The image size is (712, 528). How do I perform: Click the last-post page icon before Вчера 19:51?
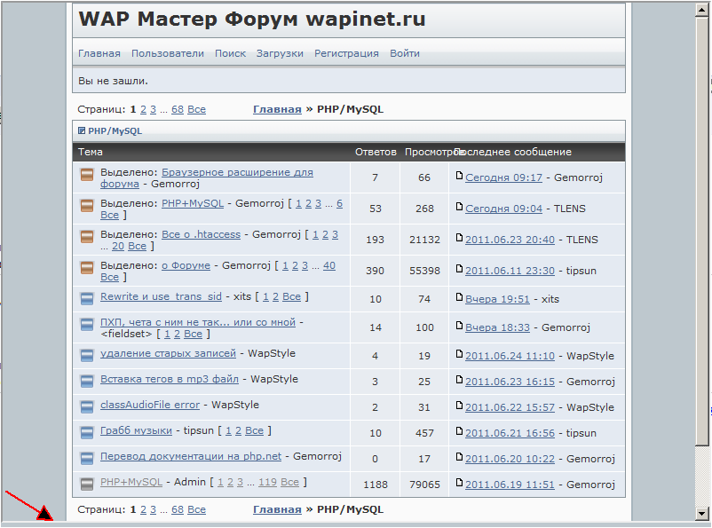click(459, 299)
